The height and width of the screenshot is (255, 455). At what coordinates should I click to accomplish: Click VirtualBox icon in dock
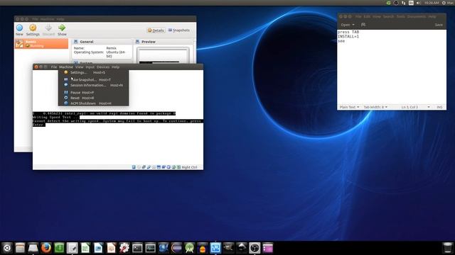point(215,248)
